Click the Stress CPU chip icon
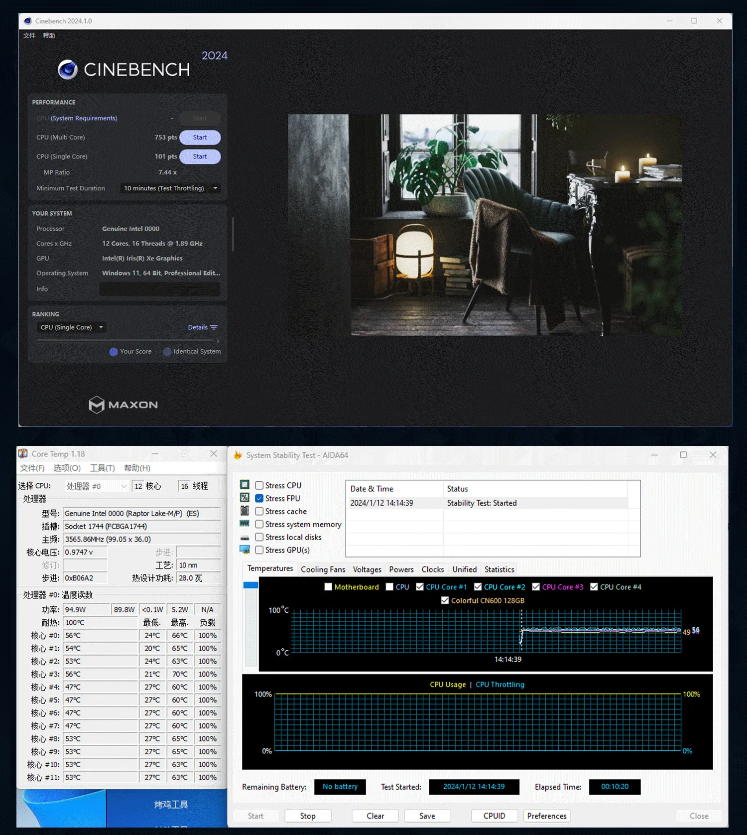 pos(245,485)
